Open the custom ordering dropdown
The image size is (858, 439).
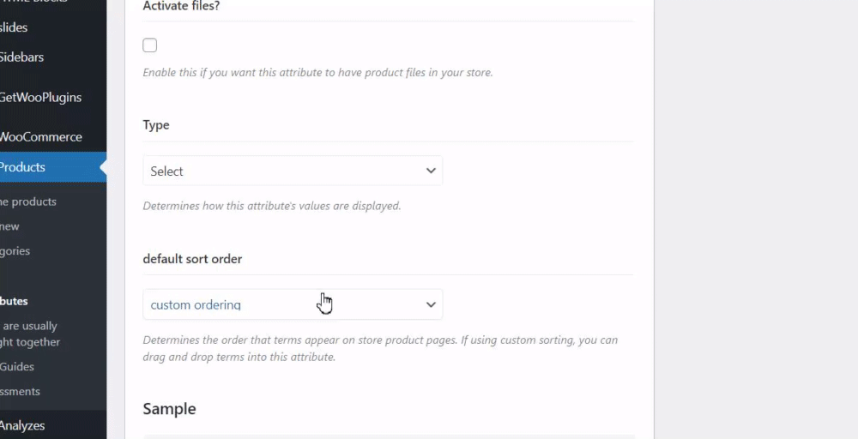click(293, 304)
